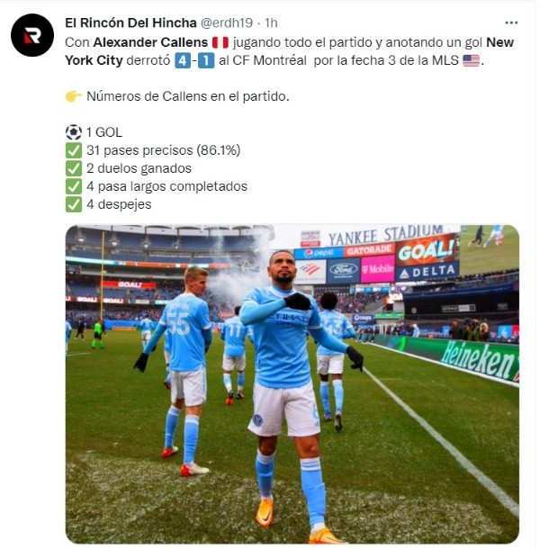The height and width of the screenshot is (549, 540).
Task: Click the 1h tweet timestamp
Action: click(271, 22)
